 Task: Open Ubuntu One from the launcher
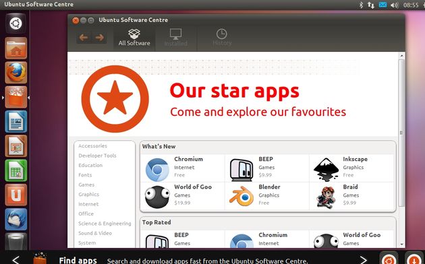pyautogui.click(x=16, y=195)
